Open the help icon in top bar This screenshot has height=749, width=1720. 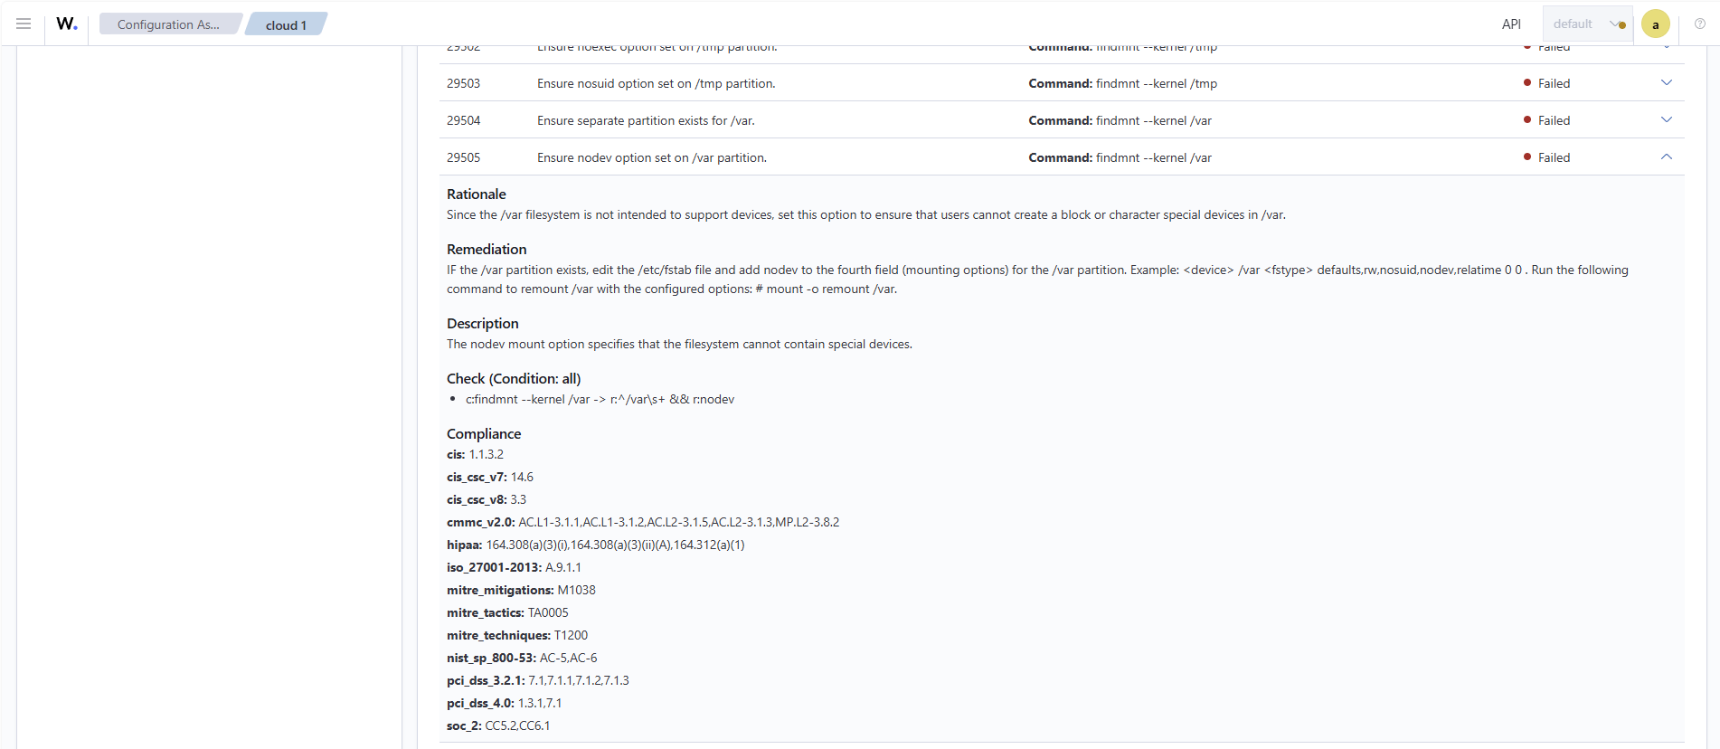click(x=1700, y=24)
